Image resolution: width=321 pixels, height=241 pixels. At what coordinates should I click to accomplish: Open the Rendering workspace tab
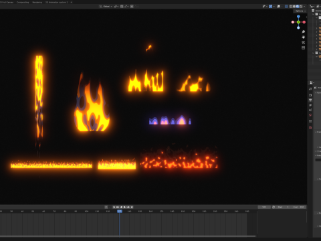[37, 2]
